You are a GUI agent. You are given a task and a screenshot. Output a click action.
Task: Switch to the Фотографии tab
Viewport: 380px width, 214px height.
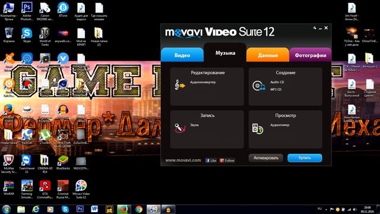click(311, 55)
